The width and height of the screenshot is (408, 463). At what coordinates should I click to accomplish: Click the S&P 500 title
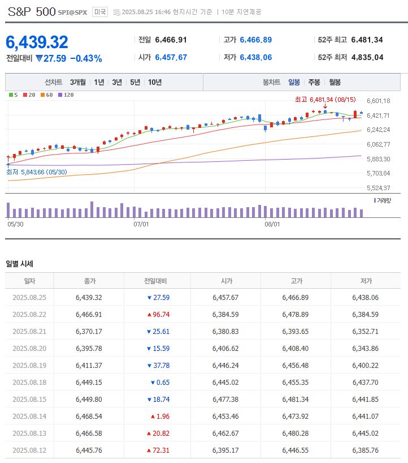point(32,12)
